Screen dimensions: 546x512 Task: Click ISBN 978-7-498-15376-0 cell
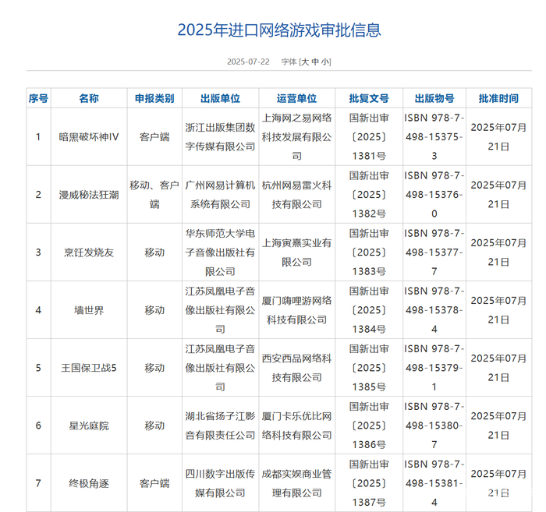(434, 195)
